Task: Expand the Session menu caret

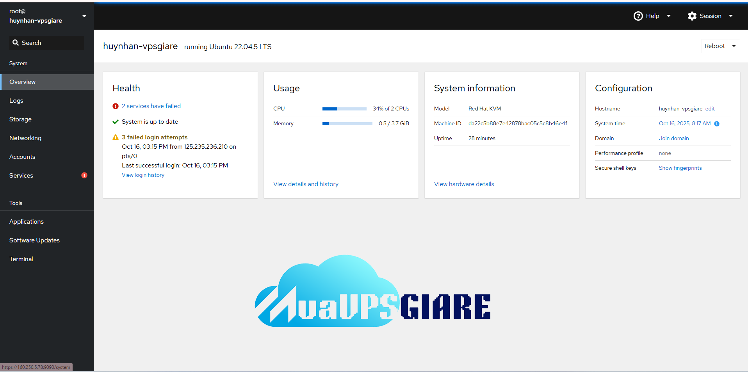Action: click(731, 16)
